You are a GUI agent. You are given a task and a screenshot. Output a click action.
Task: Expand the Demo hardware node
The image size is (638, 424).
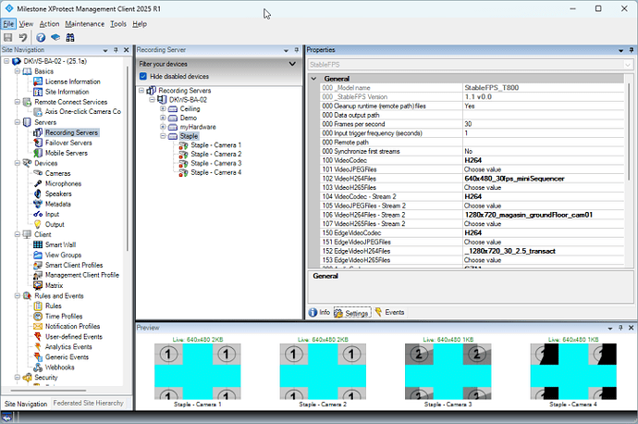(x=163, y=118)
